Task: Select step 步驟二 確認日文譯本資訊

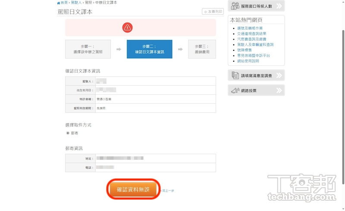Action: [149, 49]
